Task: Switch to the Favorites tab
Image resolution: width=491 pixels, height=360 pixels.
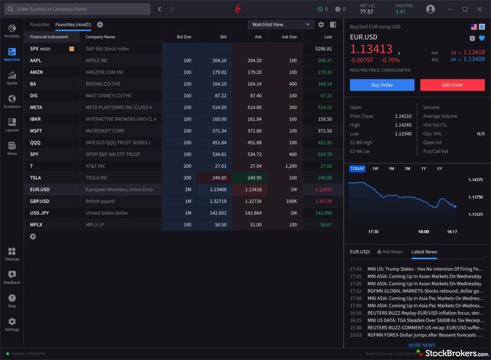Action: (40, 25)
